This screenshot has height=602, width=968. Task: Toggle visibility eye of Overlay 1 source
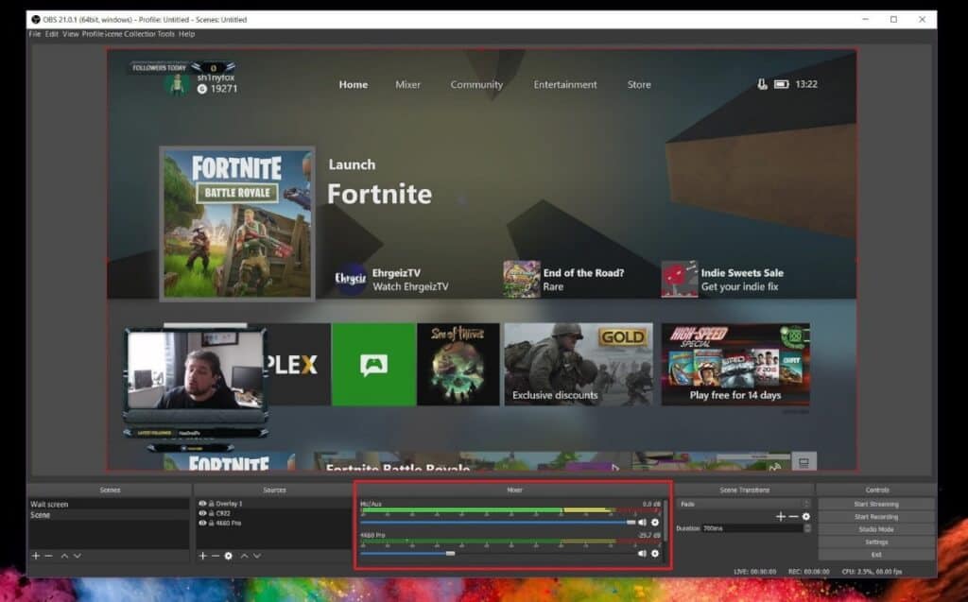tap(202, 504)
